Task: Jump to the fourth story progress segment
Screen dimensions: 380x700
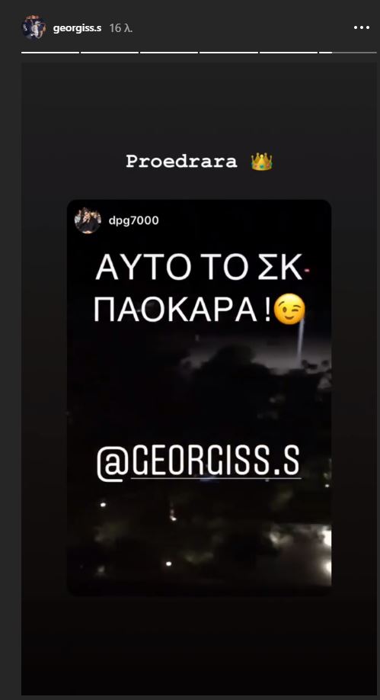Action: [x=228, y=53]
